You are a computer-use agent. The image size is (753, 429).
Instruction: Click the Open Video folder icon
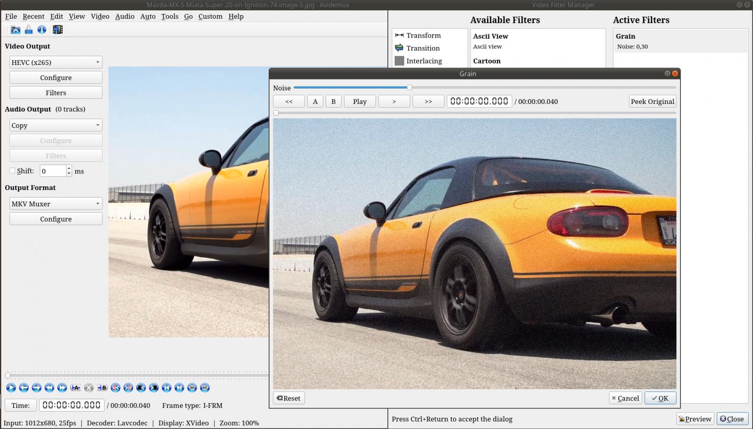click(16, 30)
